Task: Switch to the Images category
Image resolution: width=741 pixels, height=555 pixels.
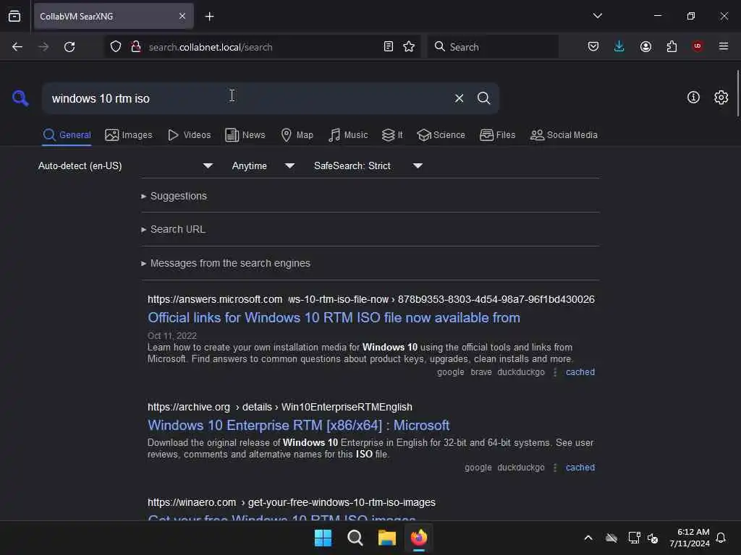Action: click(129, 135)
